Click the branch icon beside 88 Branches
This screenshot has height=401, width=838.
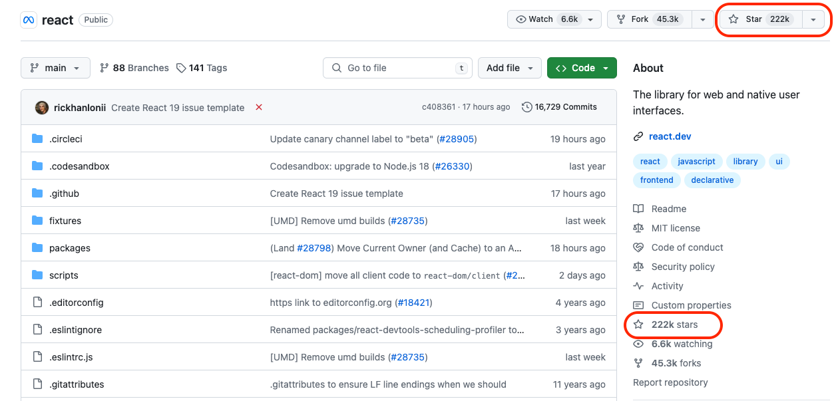pos(104,68)
